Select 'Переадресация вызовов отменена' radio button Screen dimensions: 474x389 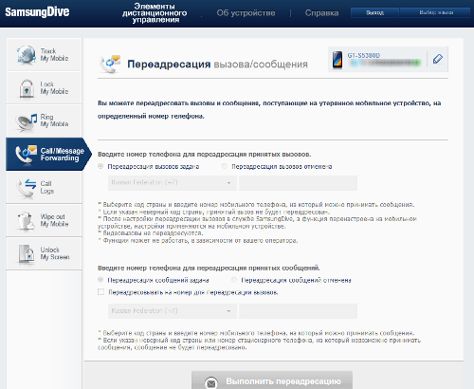point(225,166)
